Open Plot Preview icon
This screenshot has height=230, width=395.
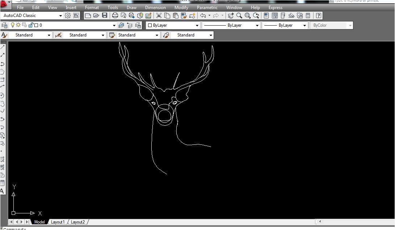click(123, 16)
